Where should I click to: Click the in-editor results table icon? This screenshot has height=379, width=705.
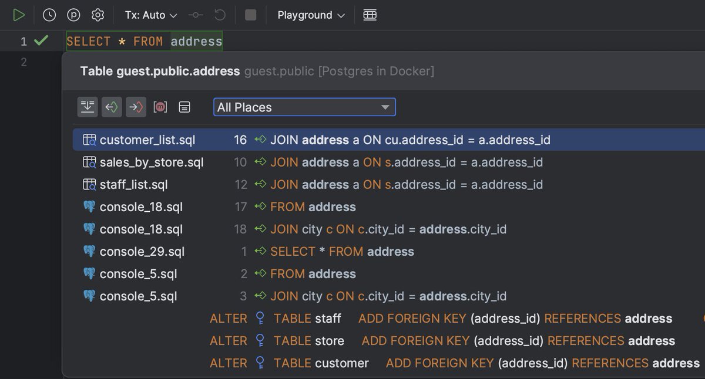point(370,15)
